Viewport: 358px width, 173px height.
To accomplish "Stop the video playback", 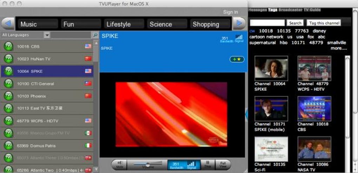I will pos(207,165).
